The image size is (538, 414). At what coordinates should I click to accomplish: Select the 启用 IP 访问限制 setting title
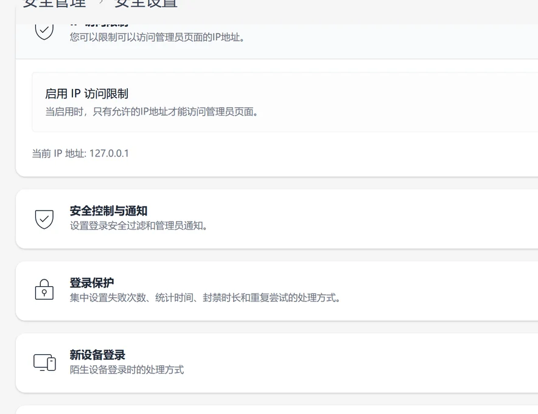point(86,94)
